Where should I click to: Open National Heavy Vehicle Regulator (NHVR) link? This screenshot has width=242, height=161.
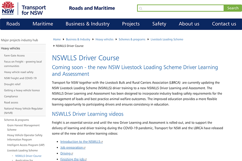(x=23, y=111)
